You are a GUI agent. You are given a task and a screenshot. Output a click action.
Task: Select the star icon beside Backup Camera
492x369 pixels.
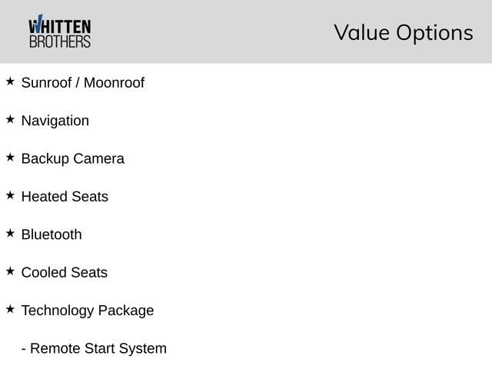tap(10, 157)
